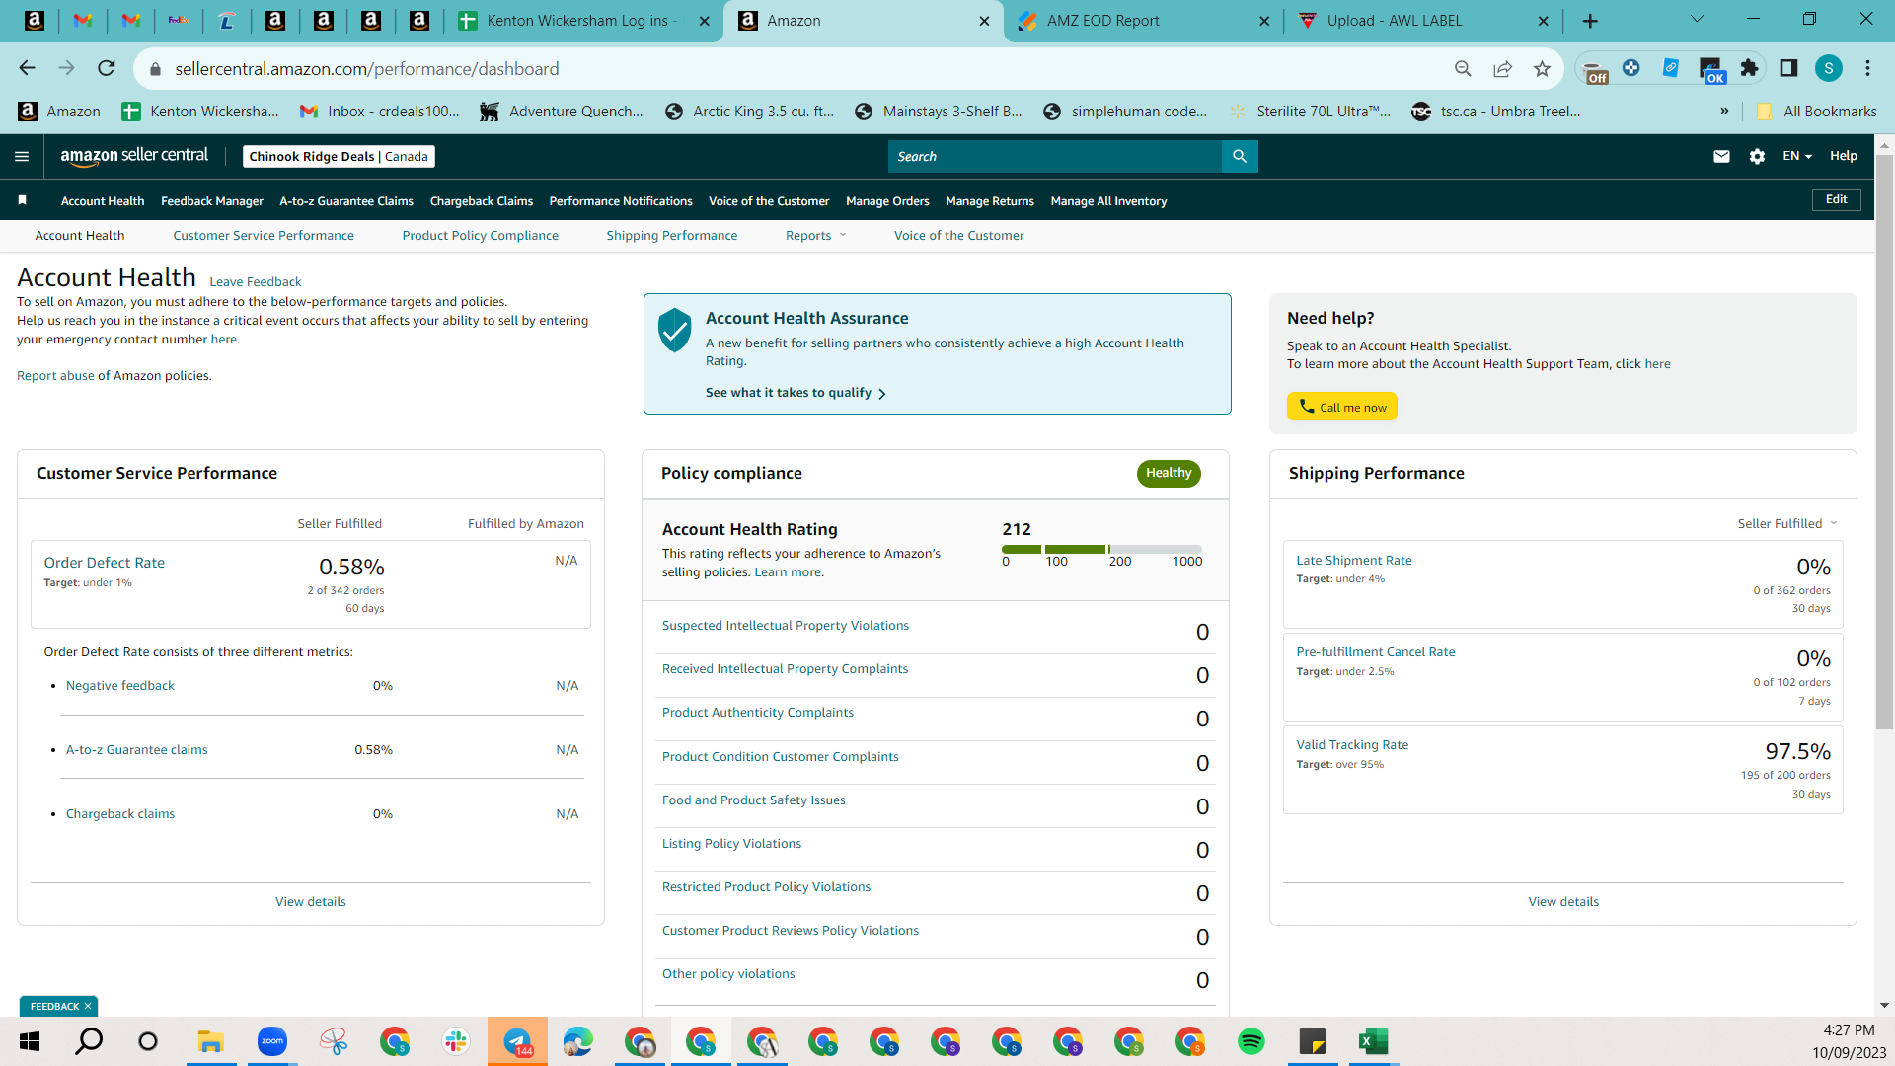Open the Order Defect Rate link
The width and height of the screenshot is (1895, 1066).
click(x=105, y=563)
